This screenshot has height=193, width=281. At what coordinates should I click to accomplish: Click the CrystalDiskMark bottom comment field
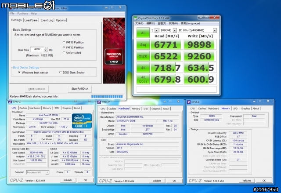click(x=177, y=89)
